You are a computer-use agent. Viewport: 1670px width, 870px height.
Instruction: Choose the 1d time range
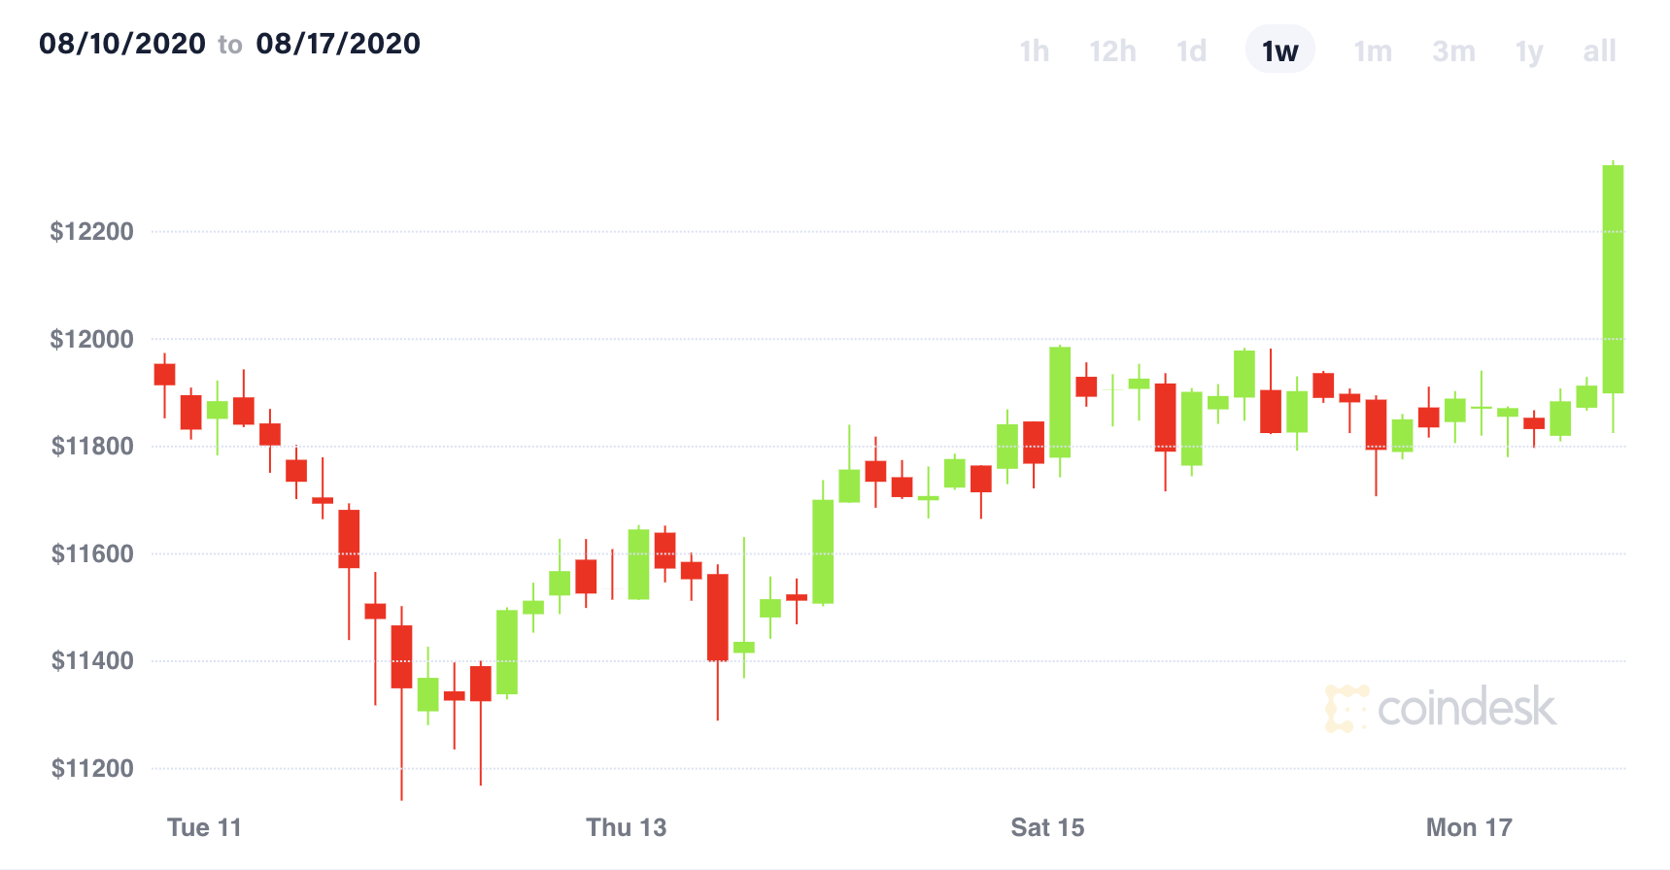coord(1191,50)
